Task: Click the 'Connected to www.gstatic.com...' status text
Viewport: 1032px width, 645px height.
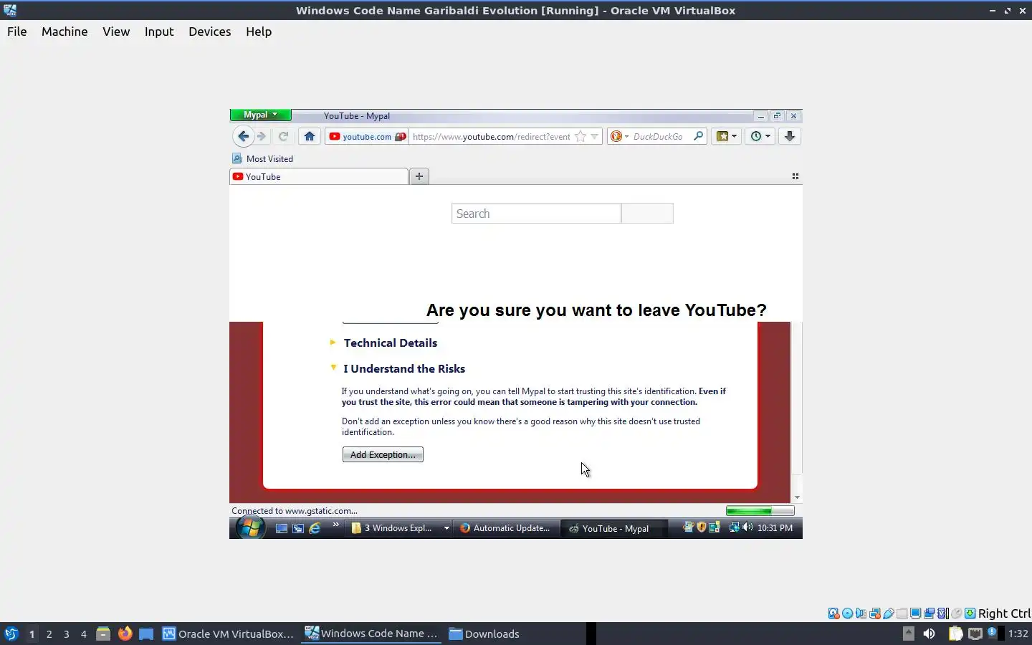Action: click(295, 511)
